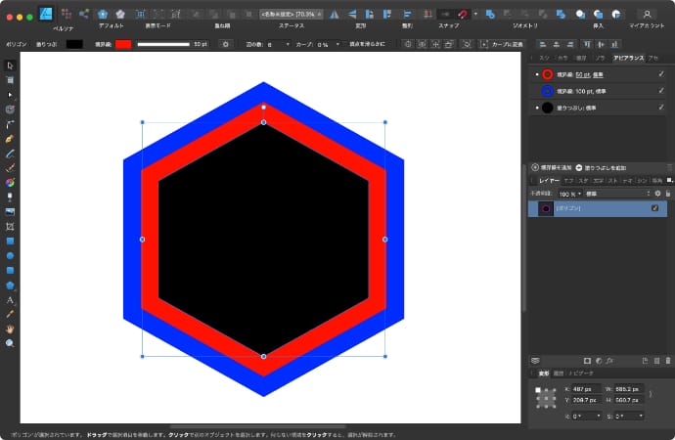Click the gear icon beside stroke width

(x=225, y=44)
